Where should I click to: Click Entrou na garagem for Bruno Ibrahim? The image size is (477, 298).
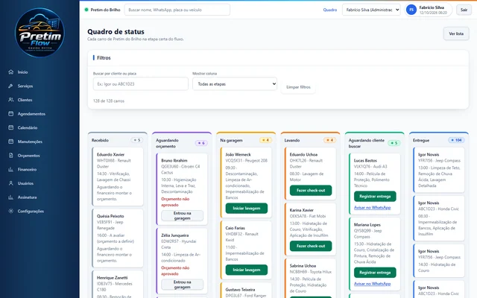(182, 215)
